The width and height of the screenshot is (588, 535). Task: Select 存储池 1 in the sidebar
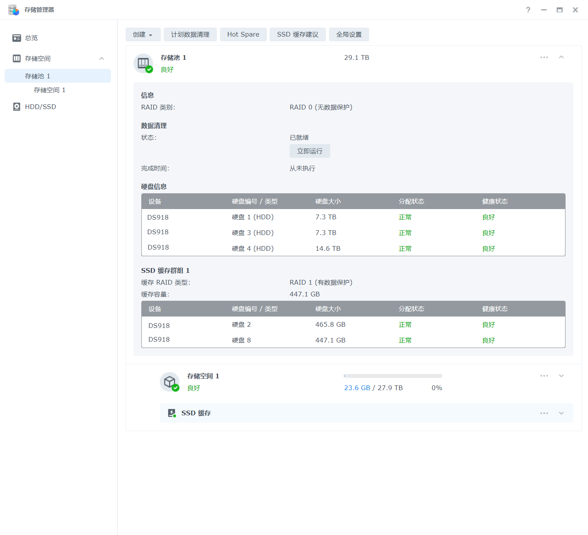click(38, 76)
